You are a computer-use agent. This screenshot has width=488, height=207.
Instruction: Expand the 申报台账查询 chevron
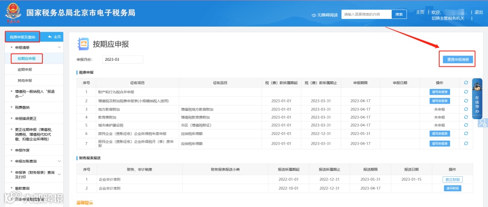point(59,161)
